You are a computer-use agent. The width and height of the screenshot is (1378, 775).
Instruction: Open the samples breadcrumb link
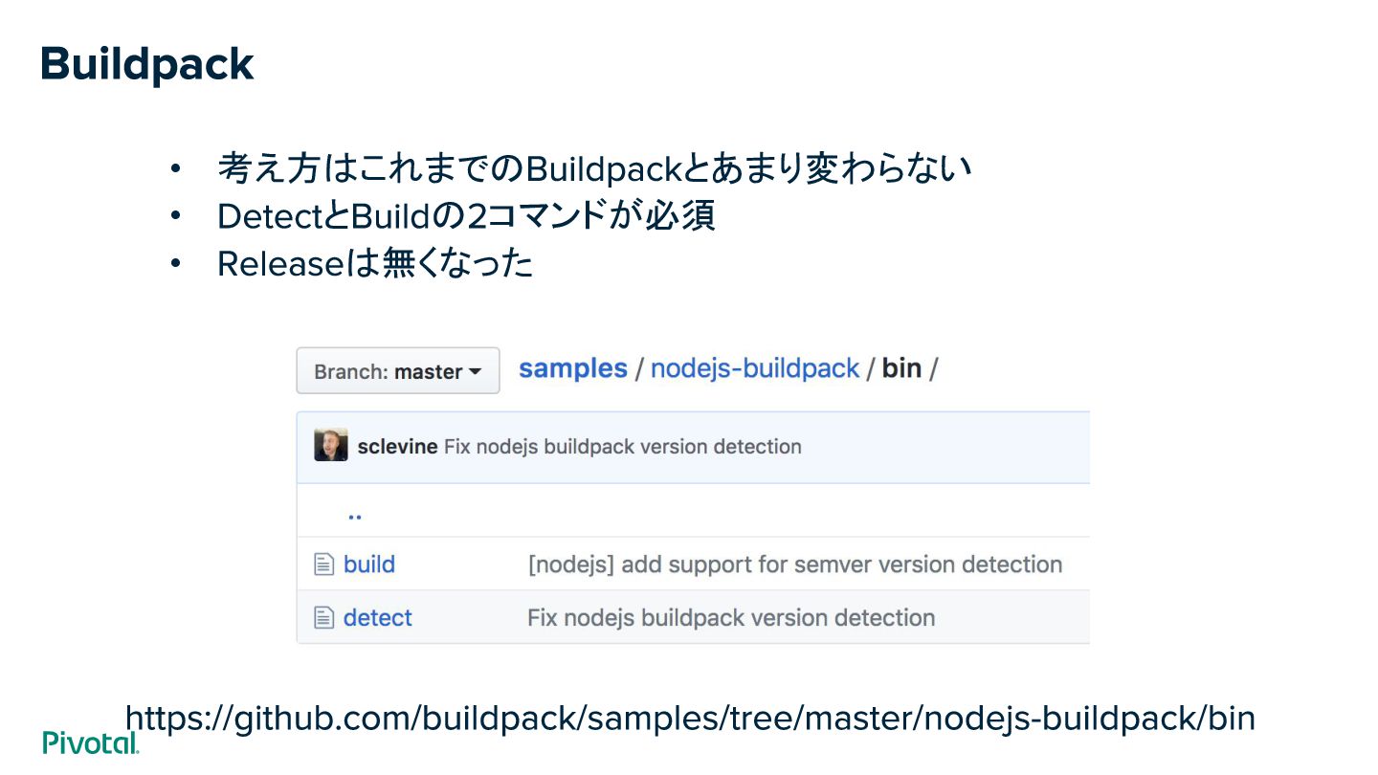tap(573, 368)
